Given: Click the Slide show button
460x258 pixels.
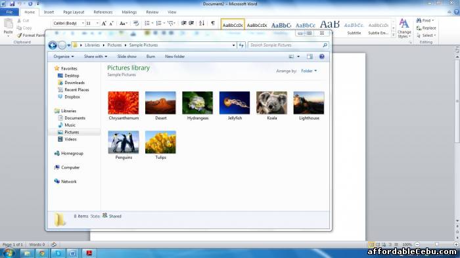Looking at the screenshot, I should [x=127, y=56].
